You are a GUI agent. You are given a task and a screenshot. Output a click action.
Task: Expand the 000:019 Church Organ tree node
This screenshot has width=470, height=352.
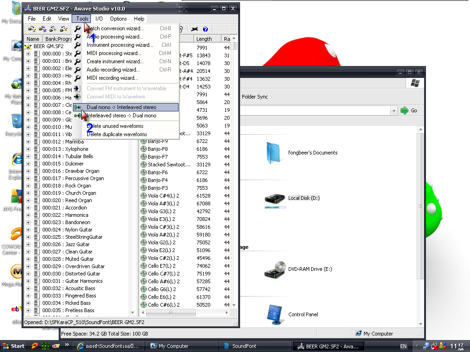coord(28,193)
